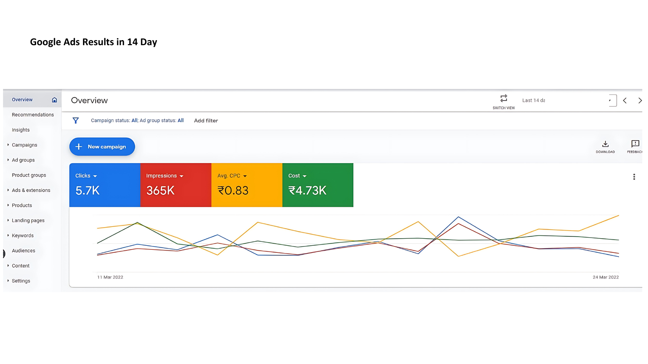This screenshot has height=364, width=648.
Task: Go to next date range arrow
Action: pyautogui.click(x=640, y=100)
